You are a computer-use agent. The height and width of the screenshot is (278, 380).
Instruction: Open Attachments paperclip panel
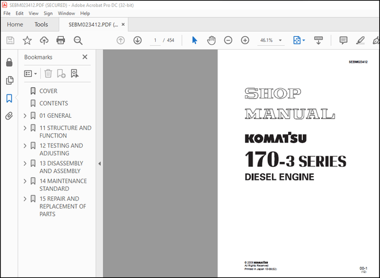[9, 116]
